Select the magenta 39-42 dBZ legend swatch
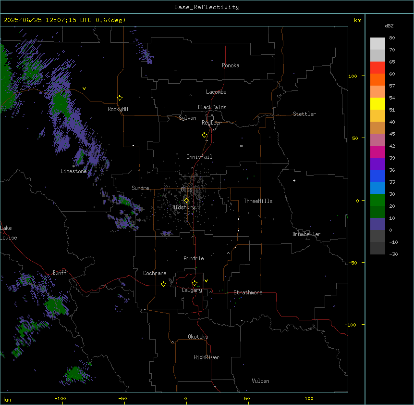The width and height of the screenshot is (414, 405). pos(377,152)
